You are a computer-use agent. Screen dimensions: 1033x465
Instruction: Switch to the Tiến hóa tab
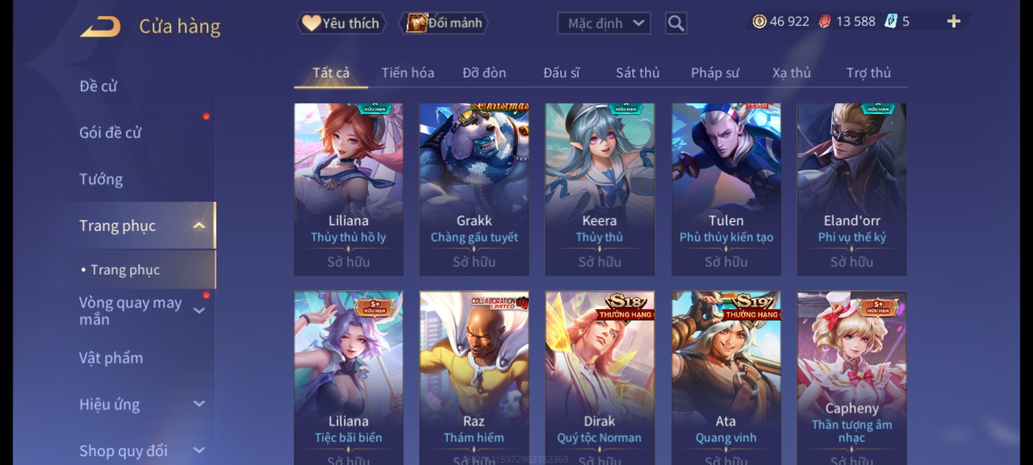coord(408,73)
